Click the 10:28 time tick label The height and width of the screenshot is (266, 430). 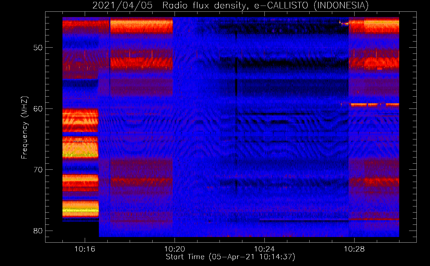point(354,249)
